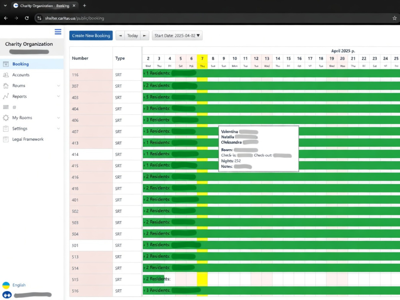Click the My Rooms gear icon

[6, 118]
